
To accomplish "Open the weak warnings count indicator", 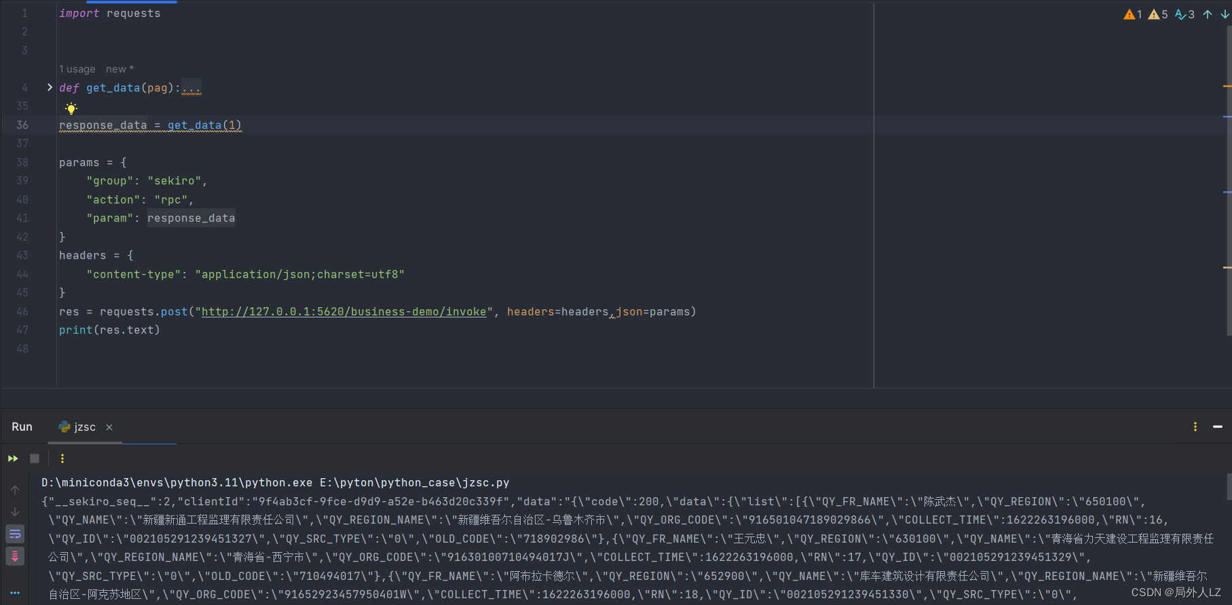I will click(1158, 14).
